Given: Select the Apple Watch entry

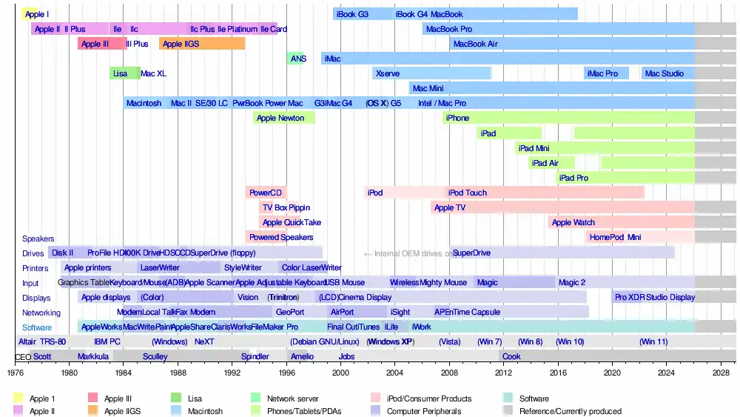Looking at the screenshot, I should point(573,222).
